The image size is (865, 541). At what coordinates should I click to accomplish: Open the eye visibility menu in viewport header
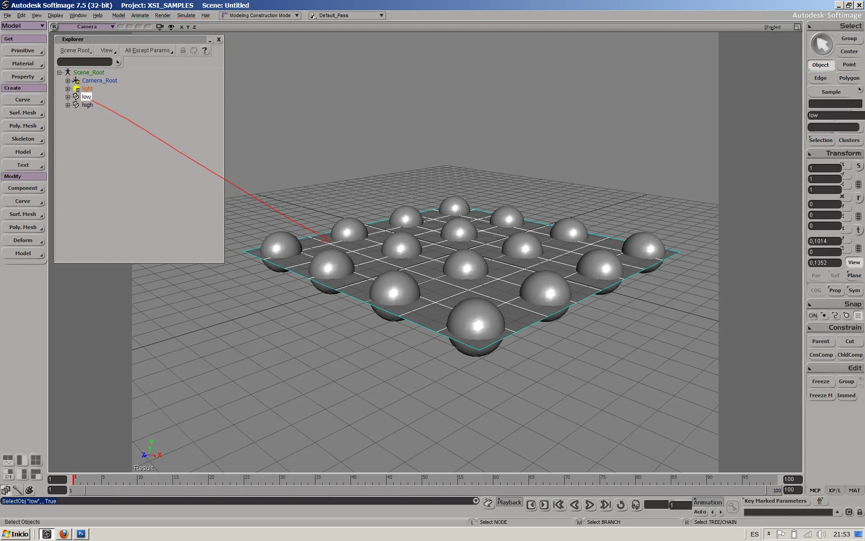[171, 27]
